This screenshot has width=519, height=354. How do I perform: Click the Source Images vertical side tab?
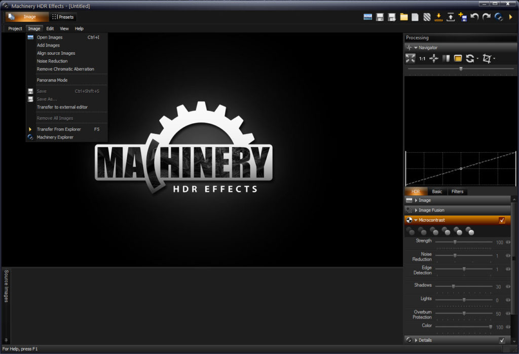pyautogui.click(x=6, y=287)
